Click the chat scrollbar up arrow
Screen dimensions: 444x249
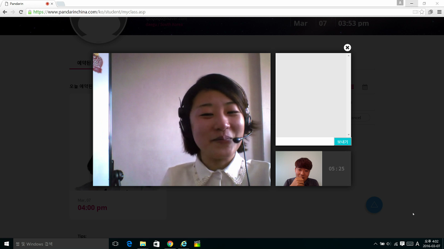pos(348,56)
